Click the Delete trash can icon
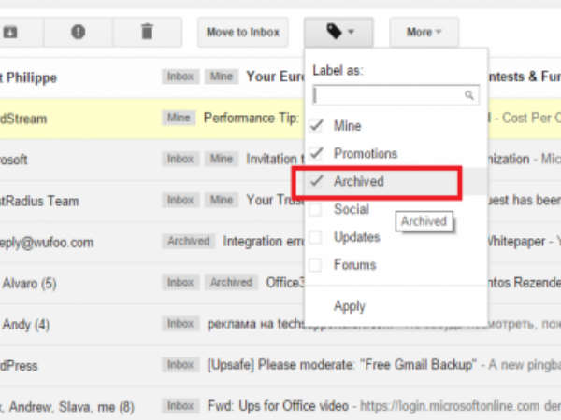The height and width of the screenshot is (420, 561). (x=147, y=32)
